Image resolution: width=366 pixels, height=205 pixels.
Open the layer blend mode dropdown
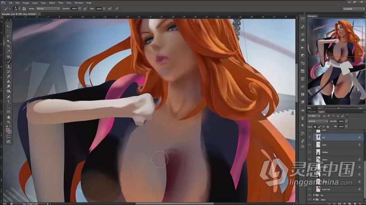point(318,121)
